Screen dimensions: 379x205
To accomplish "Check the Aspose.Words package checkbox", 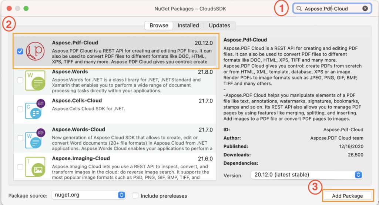I will tap(20, 81).
